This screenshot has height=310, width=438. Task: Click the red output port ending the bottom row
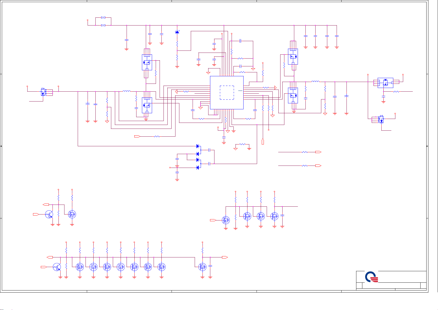[225, 257]
